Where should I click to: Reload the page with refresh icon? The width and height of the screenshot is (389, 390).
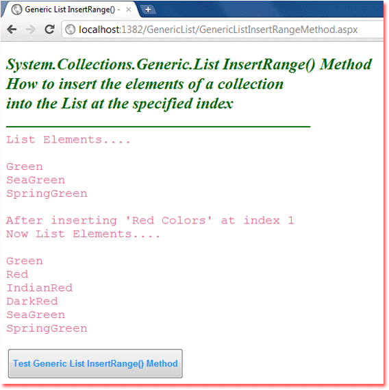pyautogui.click(x=49, y=29)
